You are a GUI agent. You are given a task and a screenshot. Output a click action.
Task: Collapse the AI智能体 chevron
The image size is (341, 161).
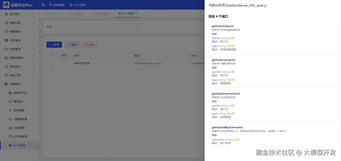click(34, 84)
